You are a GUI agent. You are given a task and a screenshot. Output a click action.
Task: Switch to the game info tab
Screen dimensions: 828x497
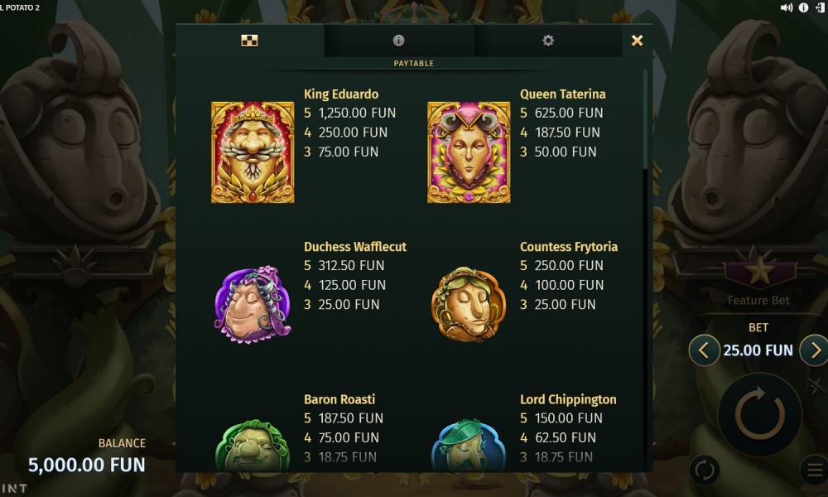[x=399, y=41]
